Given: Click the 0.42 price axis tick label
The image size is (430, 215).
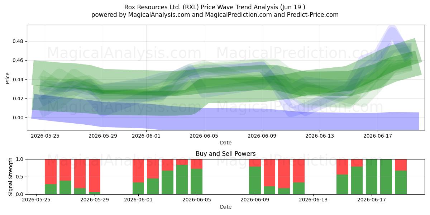Looking at the screenshot, I should (18, 99).
